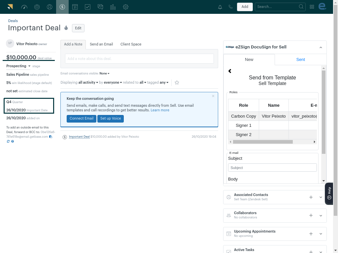Open the Reports bar chart icon
The width and height of the screenshot is (338, 253).
[113, 7]
